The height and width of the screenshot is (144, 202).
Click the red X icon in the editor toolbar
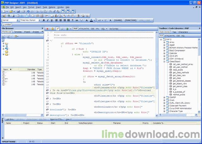[47, 29]
